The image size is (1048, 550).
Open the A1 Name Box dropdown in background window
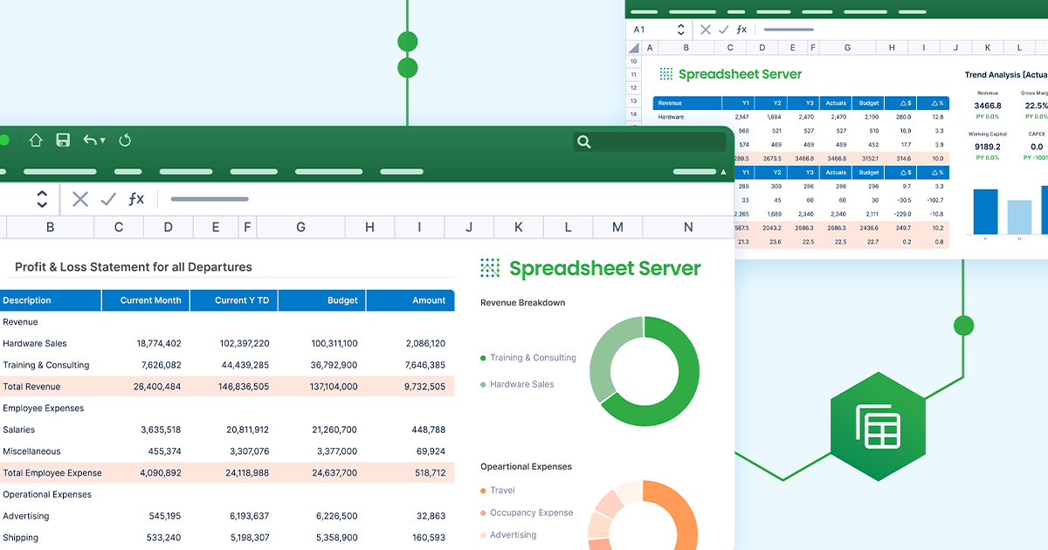(x=679, y=29)
